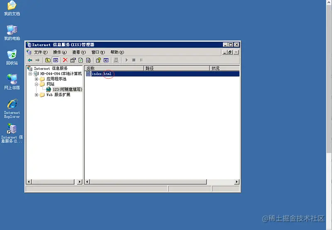332x230 pixels.
Task: Minimize the IIS Manager window
Action: tap(225, 45)
